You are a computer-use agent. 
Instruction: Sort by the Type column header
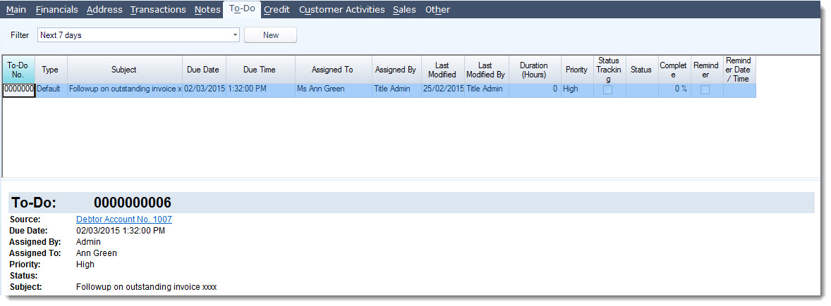pyautogui.click(x=50, y=69)
